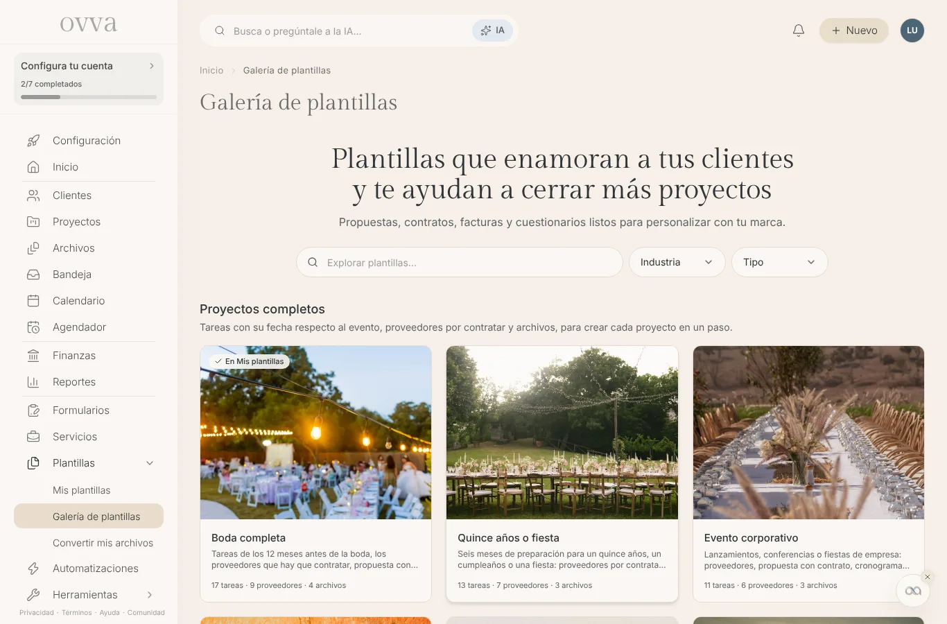The width and height of the screenshot is (947, 624).
Task: Open the LU user avatar menu
Action: (x=912, y=31)
